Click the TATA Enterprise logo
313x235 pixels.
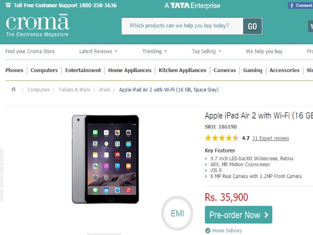[192, 6]
